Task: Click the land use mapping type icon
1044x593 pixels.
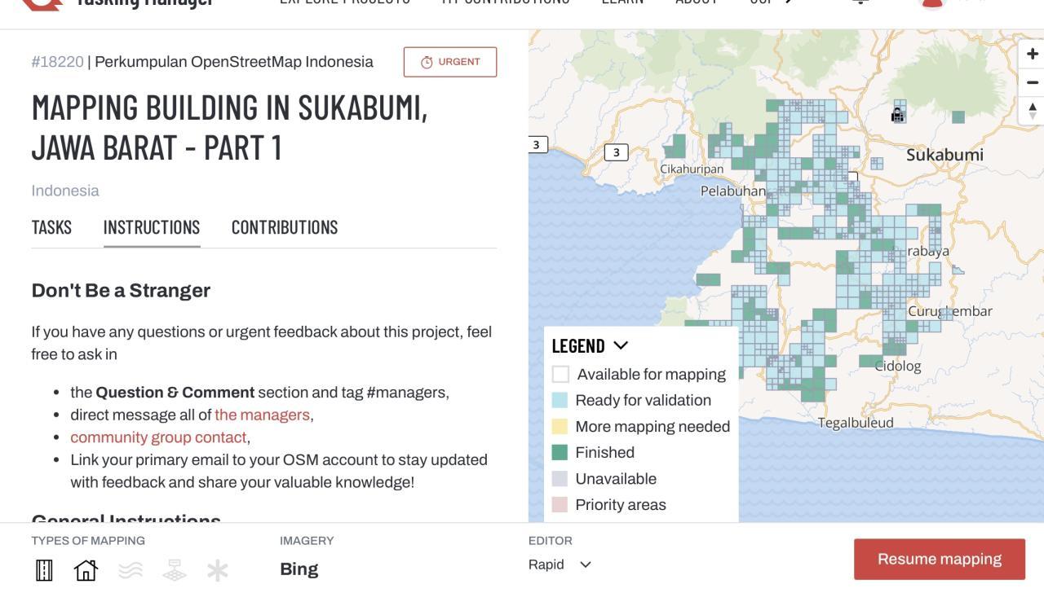Action: (175, 570)
